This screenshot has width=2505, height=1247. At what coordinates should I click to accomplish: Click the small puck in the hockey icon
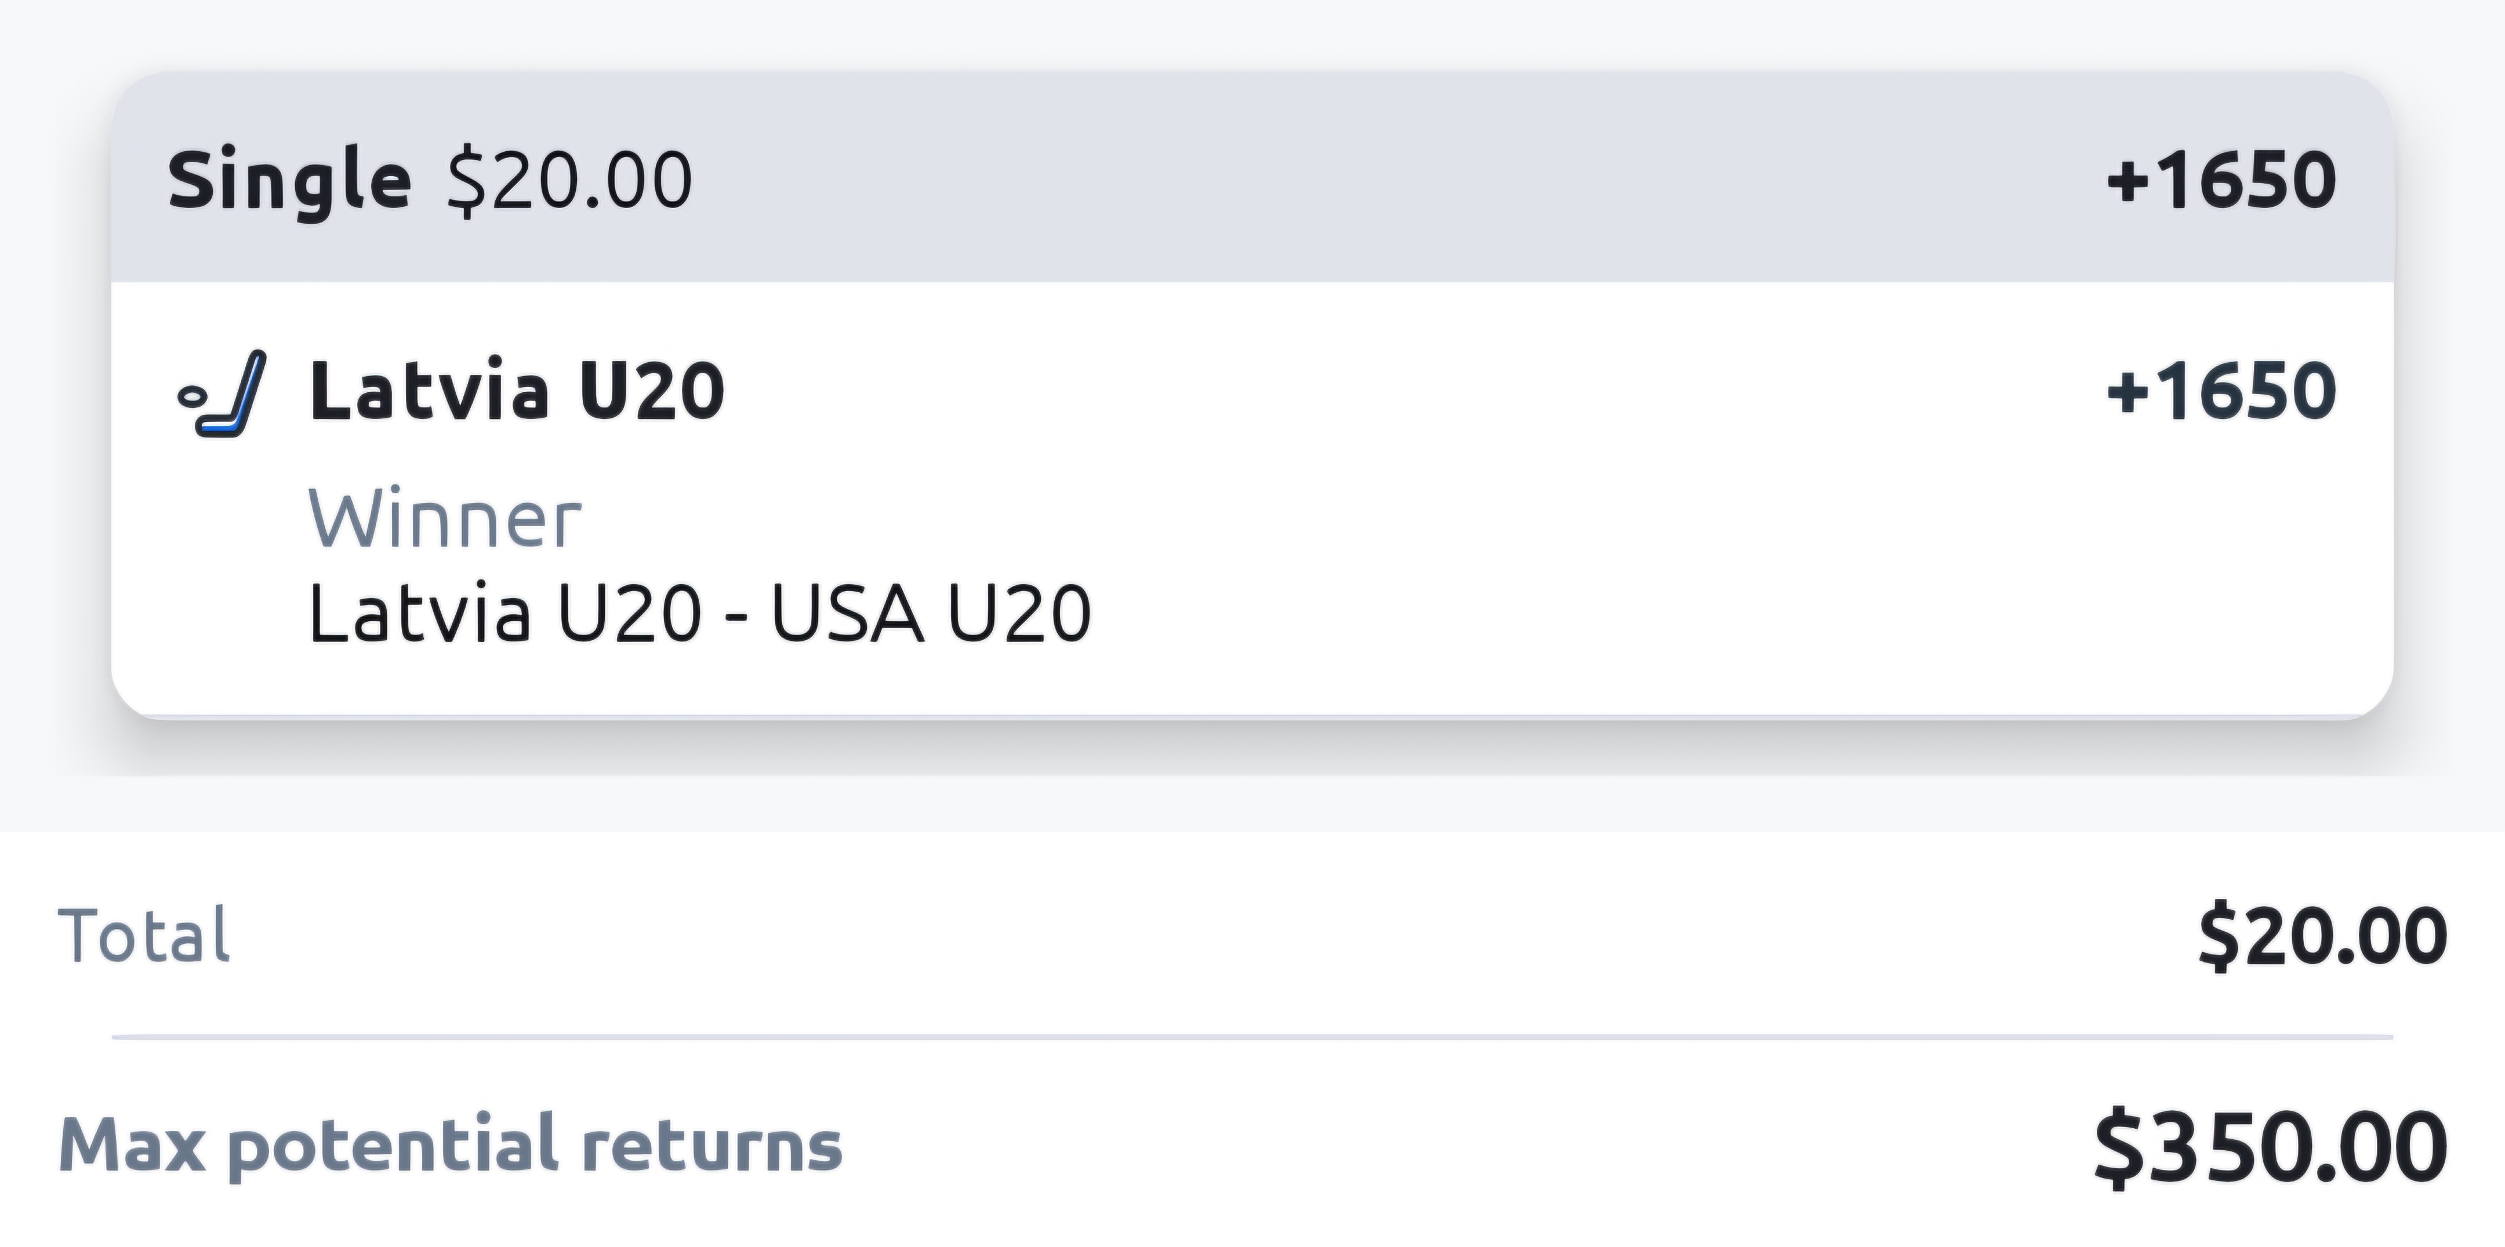tap(191, 396)
